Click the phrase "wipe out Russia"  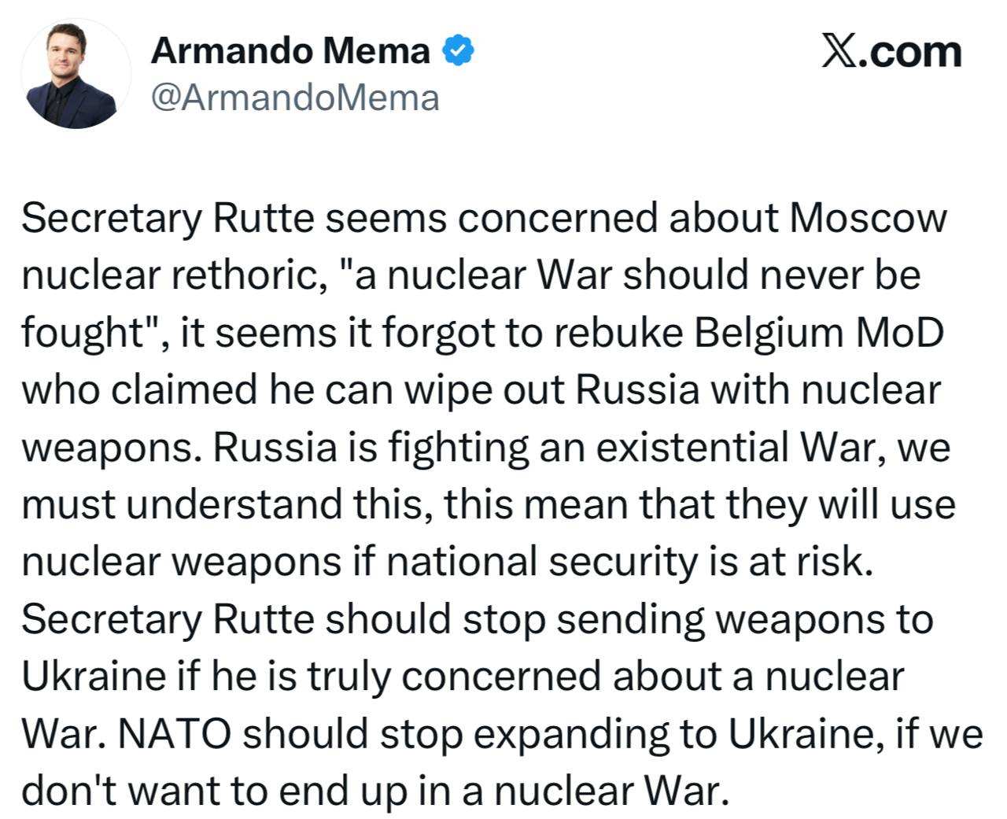coord(552,390)
